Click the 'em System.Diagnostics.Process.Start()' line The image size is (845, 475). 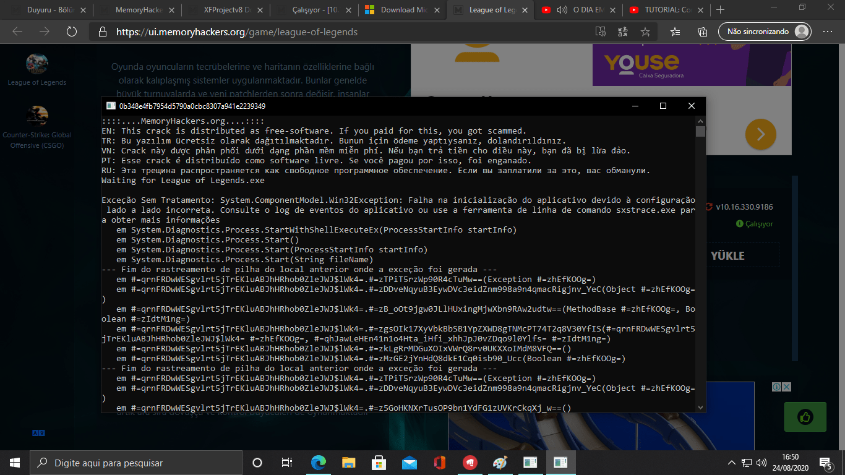[x=208, y=240]
